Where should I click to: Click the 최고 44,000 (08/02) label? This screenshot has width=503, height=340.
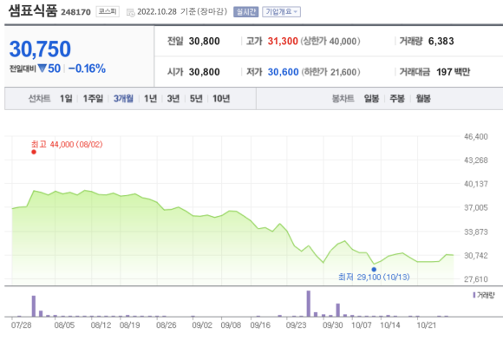67,144
